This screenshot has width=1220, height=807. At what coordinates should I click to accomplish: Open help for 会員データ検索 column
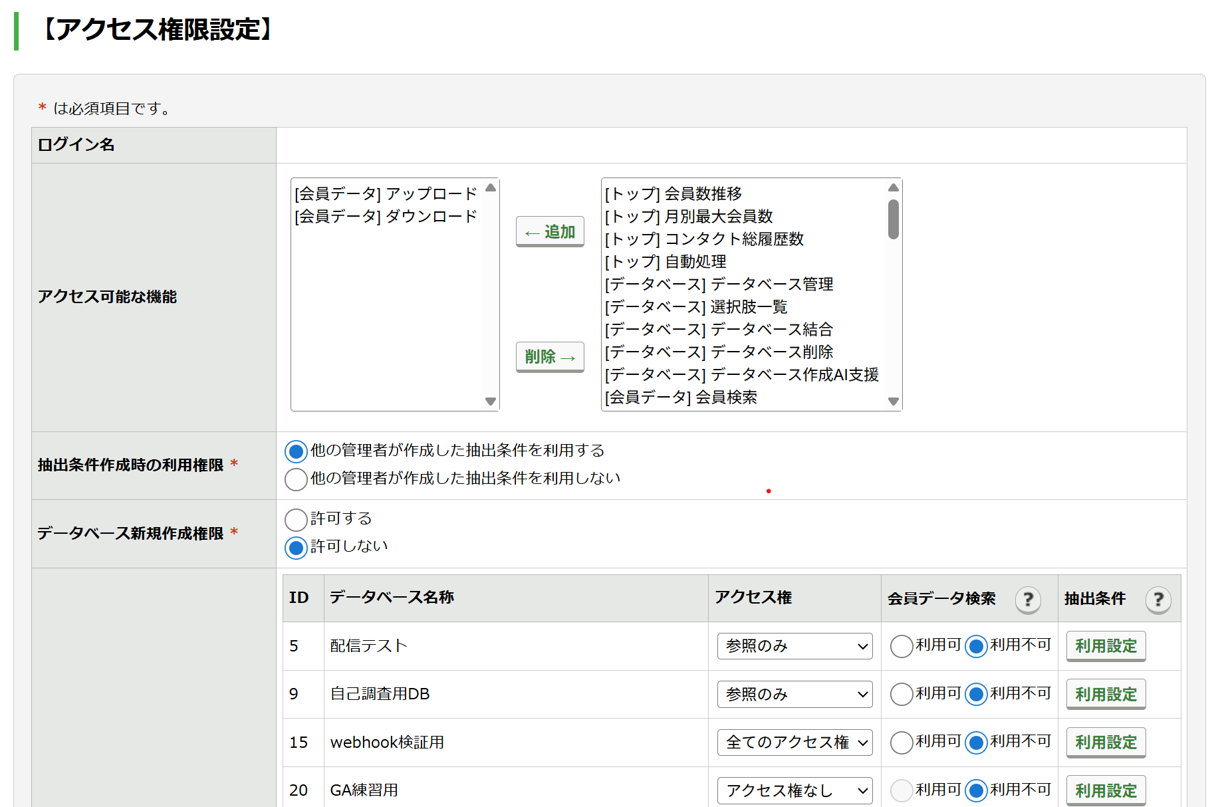click(1028, 600)
